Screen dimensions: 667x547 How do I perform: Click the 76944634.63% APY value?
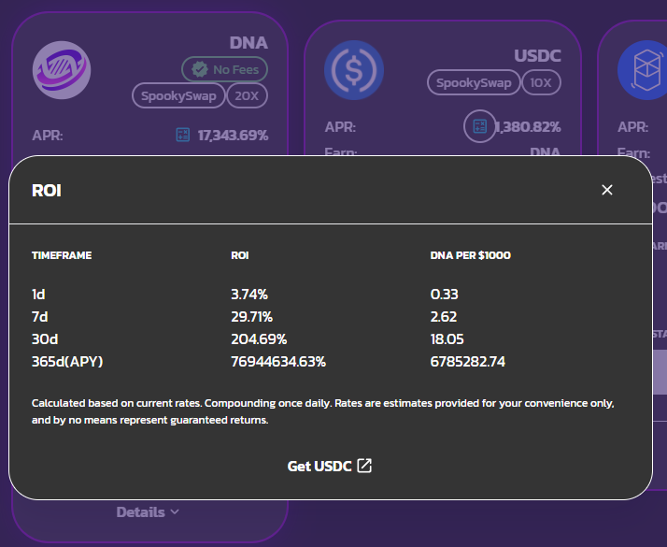tap(278, 362)
